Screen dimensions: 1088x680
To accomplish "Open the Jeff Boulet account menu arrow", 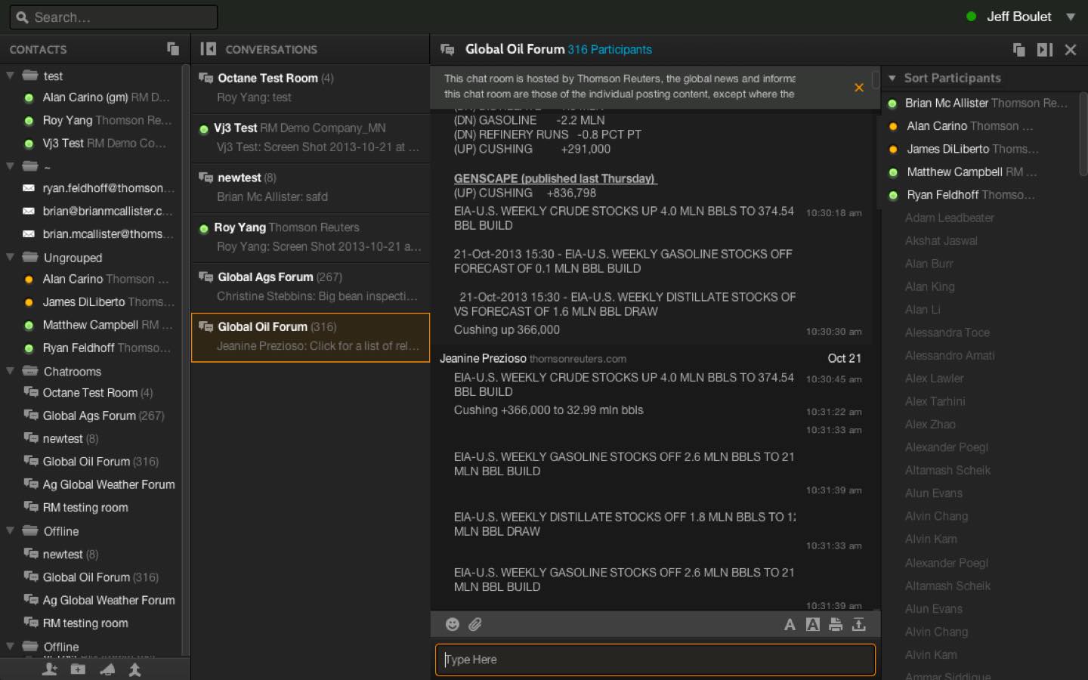I will pyautogui.click(x=1071, y=16).
